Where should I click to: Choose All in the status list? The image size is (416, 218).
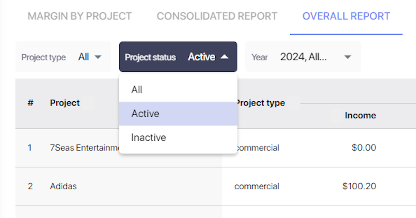point(178,90)
